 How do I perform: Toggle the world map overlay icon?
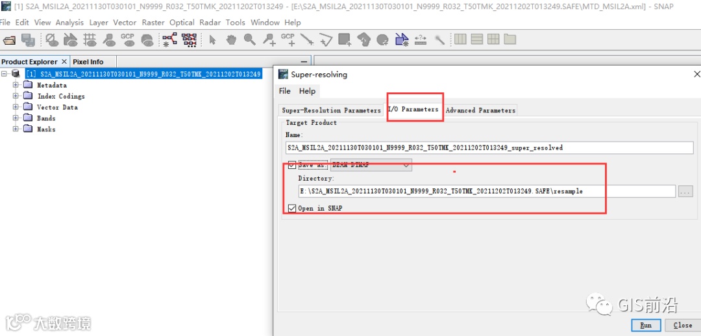click(147, 40)
